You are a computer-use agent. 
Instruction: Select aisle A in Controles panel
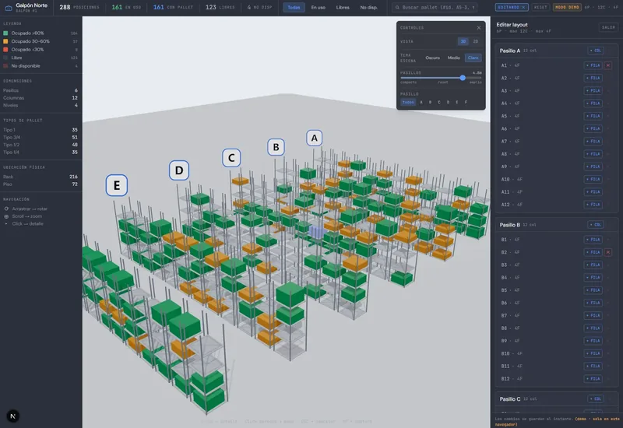(421, 103)
